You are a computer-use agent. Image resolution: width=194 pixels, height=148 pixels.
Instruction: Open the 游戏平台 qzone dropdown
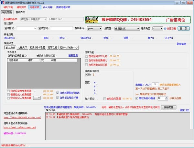(94, 29)
